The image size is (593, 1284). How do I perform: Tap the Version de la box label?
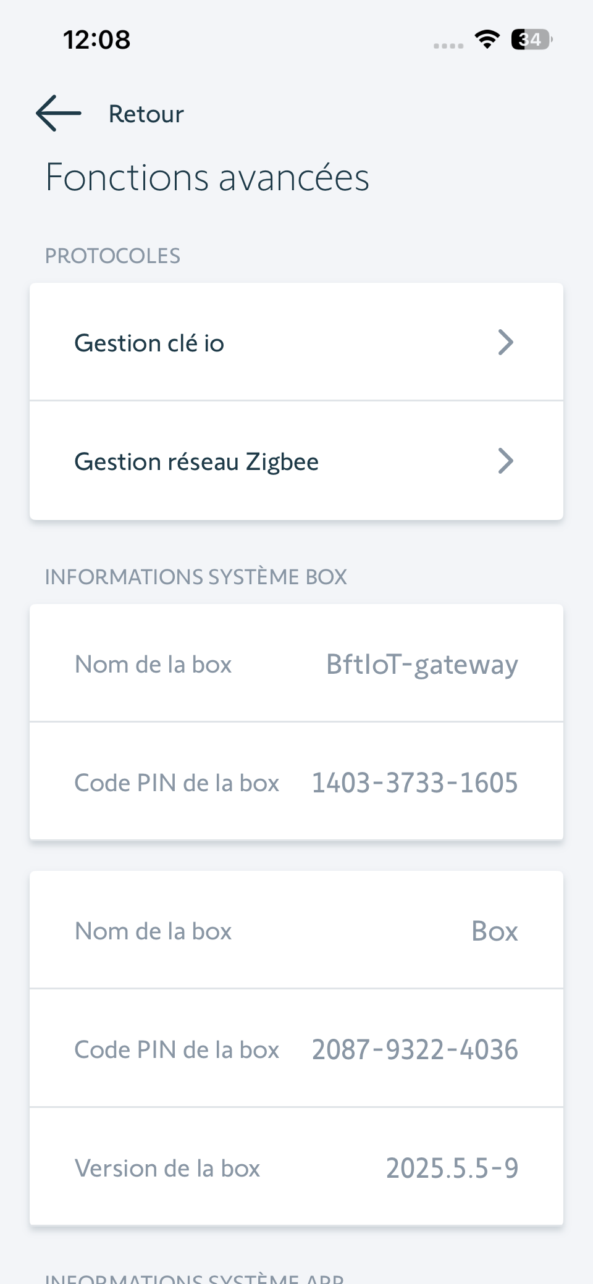click(167, 1169)
